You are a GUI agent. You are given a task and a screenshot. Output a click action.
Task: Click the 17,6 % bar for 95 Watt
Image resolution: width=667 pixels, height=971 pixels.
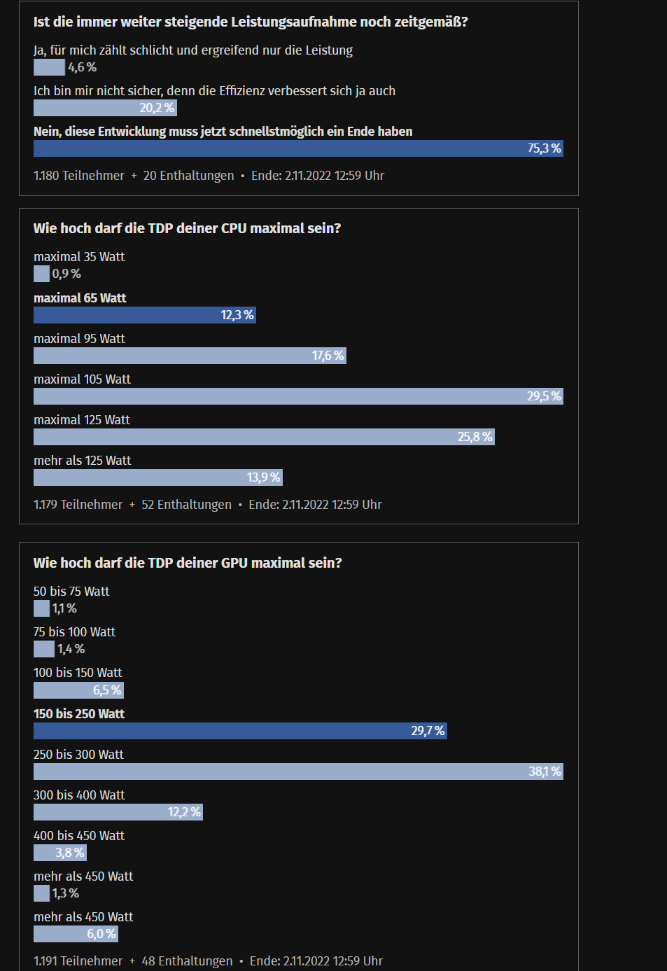[x=190, y=356]
